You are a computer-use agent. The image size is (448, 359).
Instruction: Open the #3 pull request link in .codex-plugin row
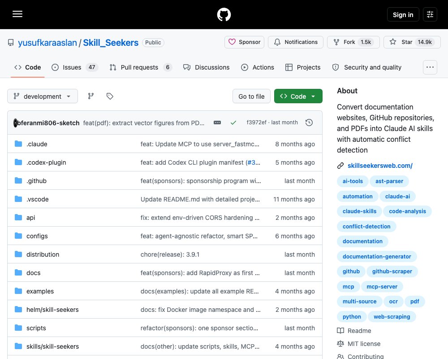click(252, 162)
